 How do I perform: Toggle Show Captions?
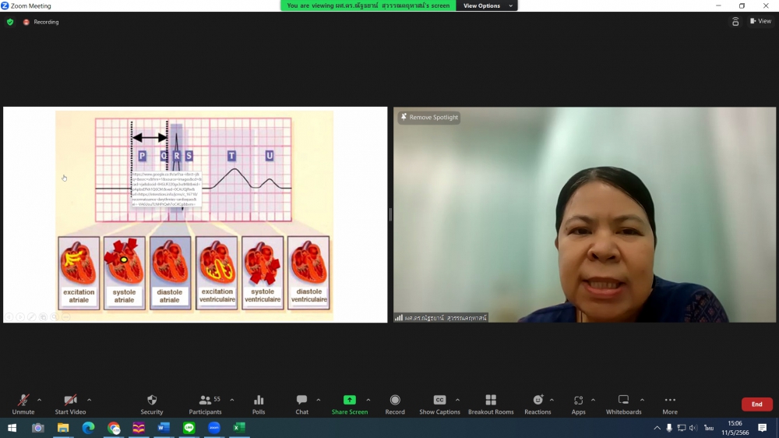point(439,404)
